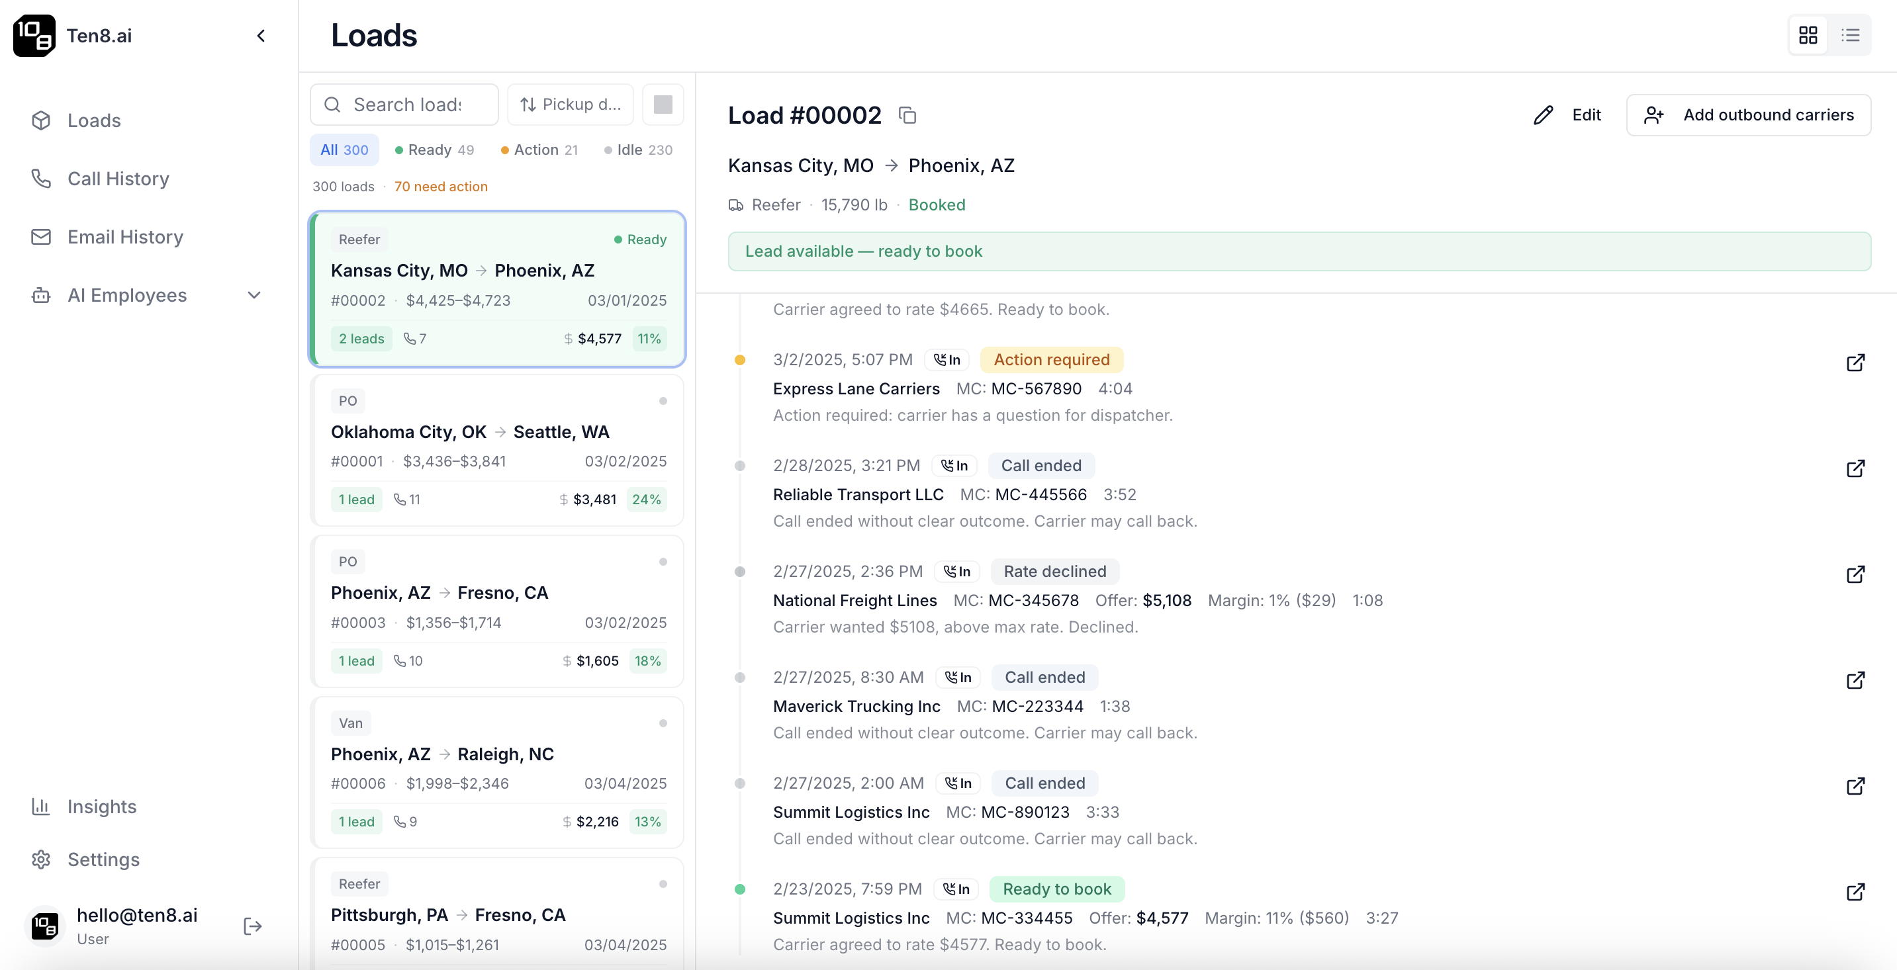Collapse the sidebar with the chevron
This screenshot has width=1897, height=970.
pyautogui.click(x=261, y=36)
